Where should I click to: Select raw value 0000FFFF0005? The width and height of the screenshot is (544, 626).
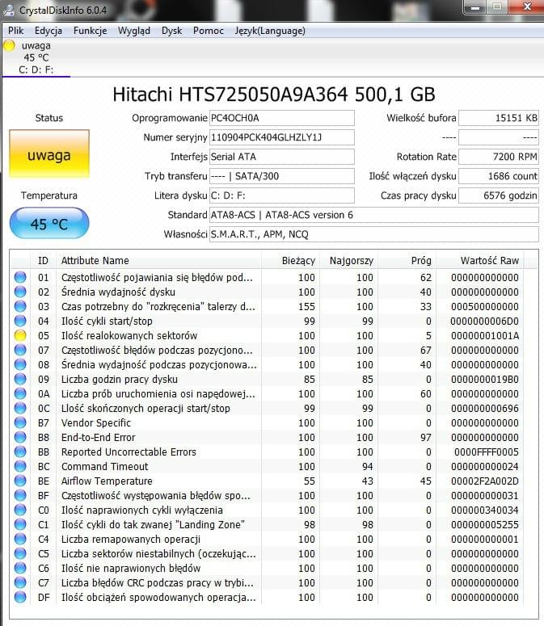point(486,452)
